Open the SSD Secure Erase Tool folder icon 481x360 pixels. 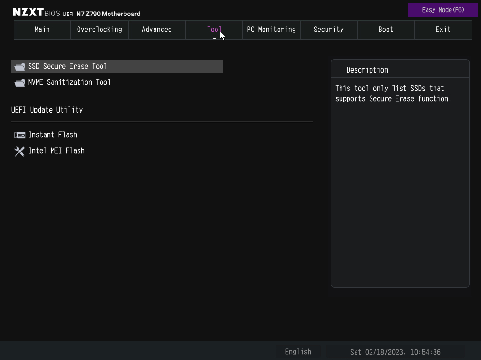[19, 66]
